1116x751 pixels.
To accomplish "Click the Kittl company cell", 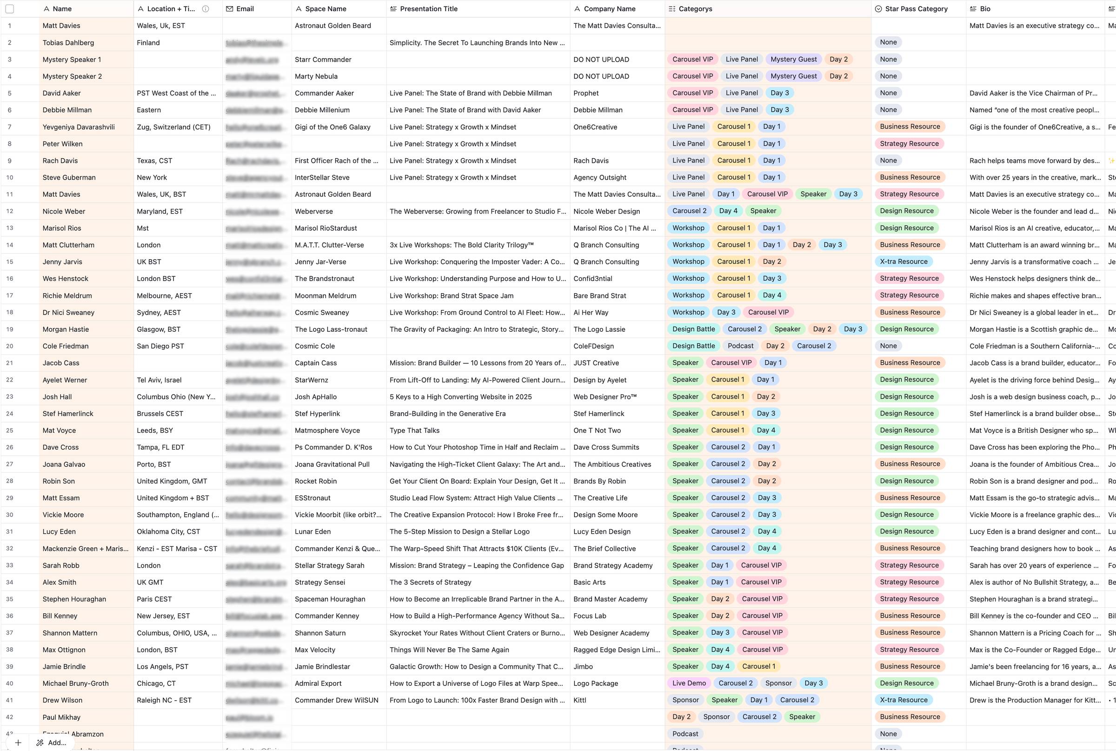I will coord(618,700).
